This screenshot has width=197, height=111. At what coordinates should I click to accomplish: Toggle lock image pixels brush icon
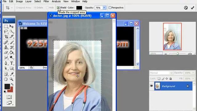[x=163, y=79]
